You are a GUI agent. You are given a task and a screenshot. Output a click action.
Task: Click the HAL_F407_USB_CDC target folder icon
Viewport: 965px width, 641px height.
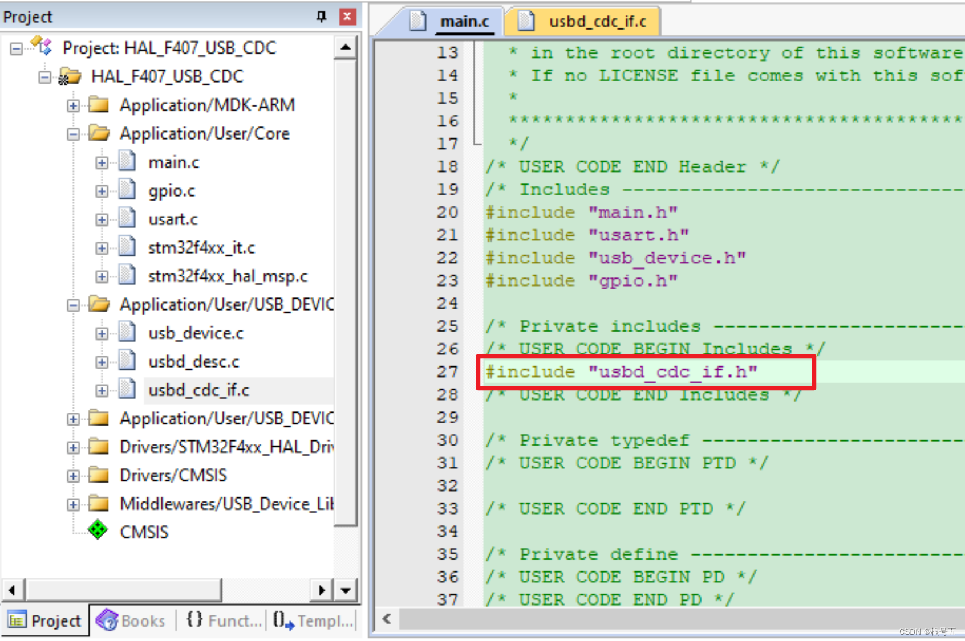click(x=70, y=76)
